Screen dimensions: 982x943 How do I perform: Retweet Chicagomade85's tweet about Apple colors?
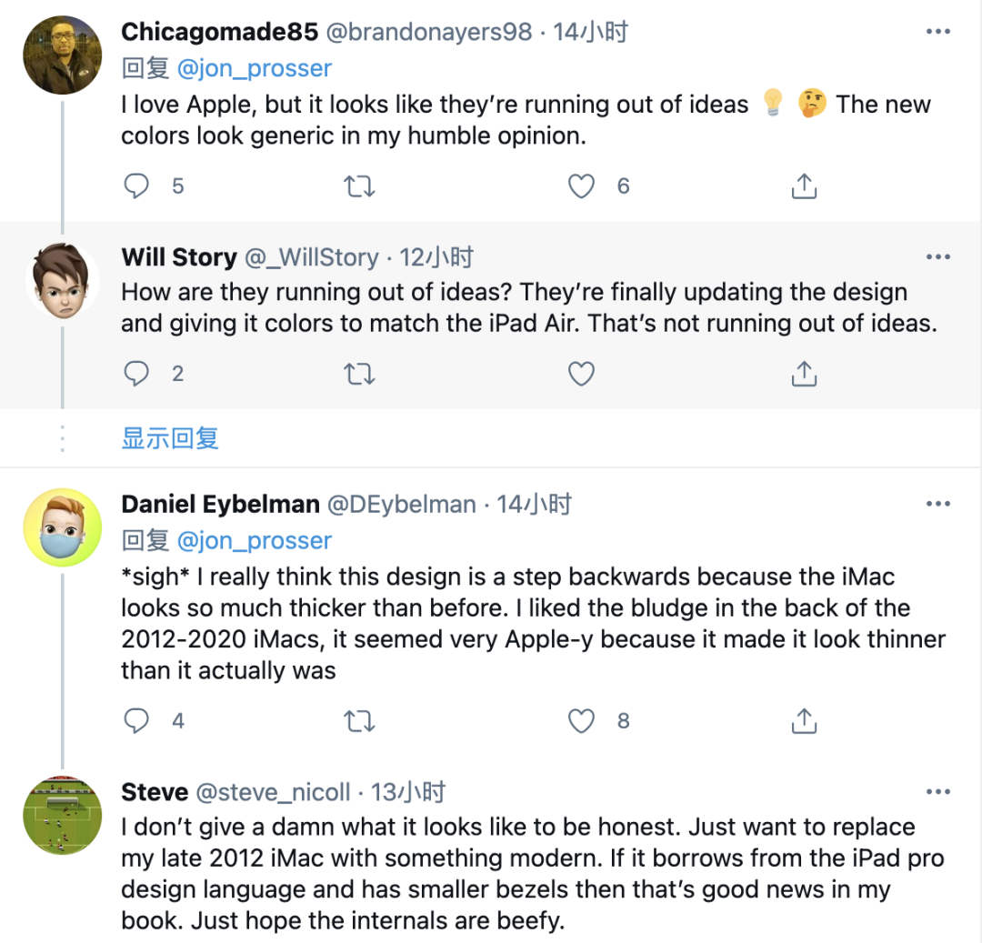(x=359, y=186)
